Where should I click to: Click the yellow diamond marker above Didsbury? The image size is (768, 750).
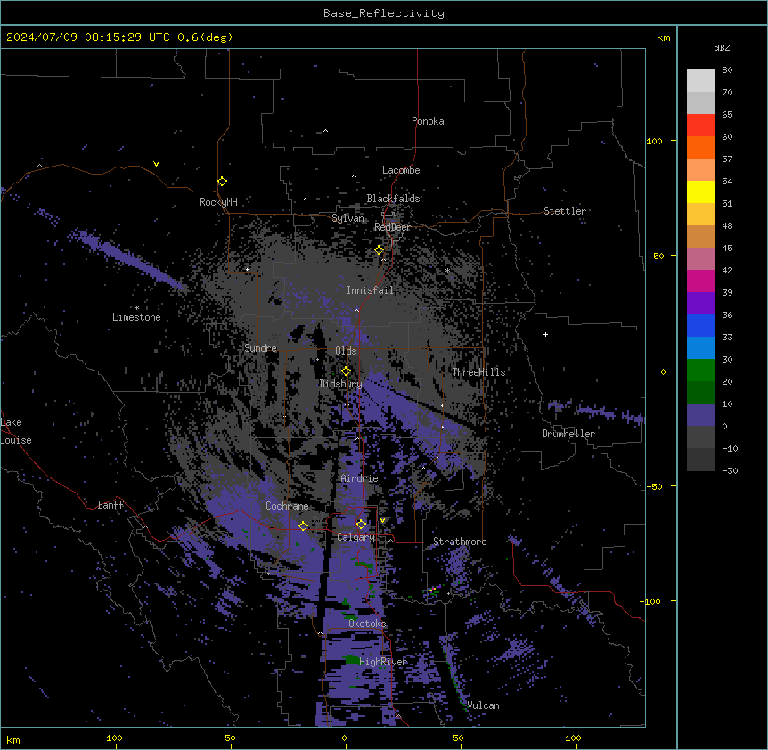[347, 371]
